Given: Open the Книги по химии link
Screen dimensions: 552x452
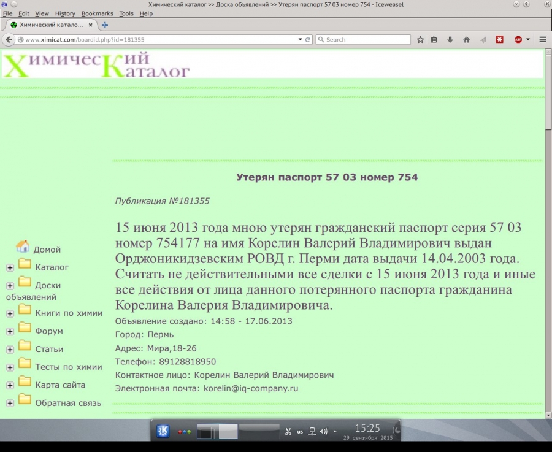Looking at the screenshot, I should pos(69,313).
